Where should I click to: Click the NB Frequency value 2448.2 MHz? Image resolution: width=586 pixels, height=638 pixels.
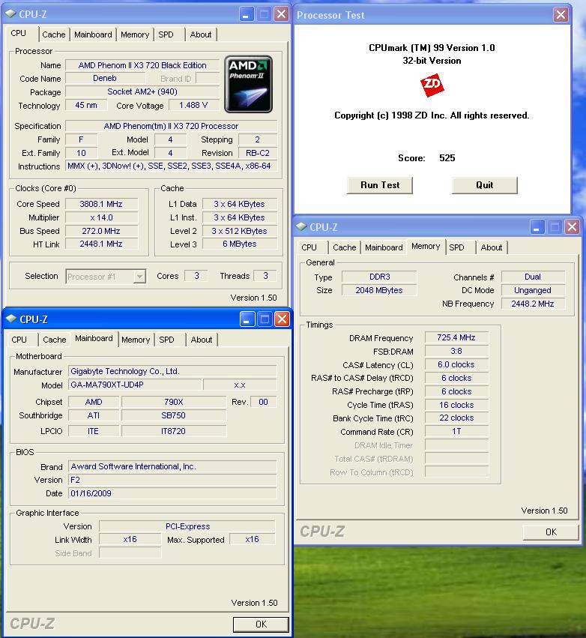(x=533, y=304)
